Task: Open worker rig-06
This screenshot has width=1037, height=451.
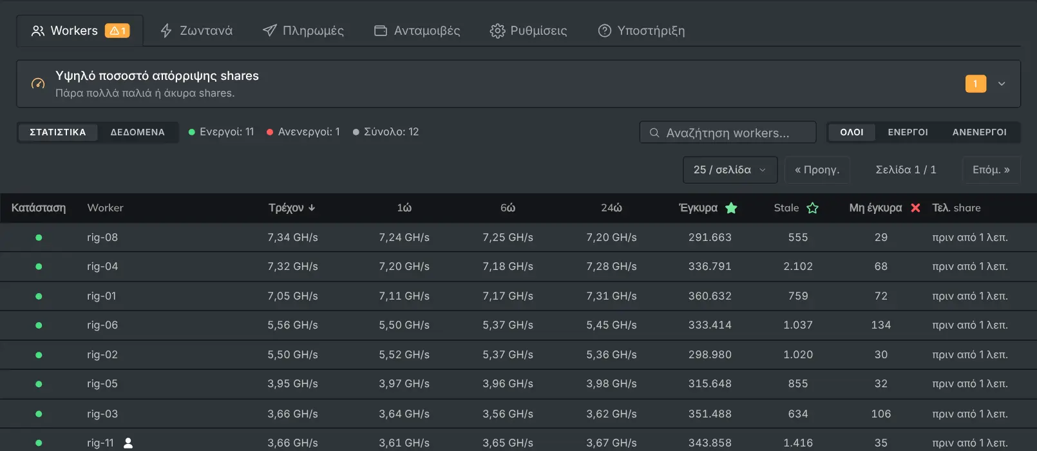Action: tap(102, 325)
